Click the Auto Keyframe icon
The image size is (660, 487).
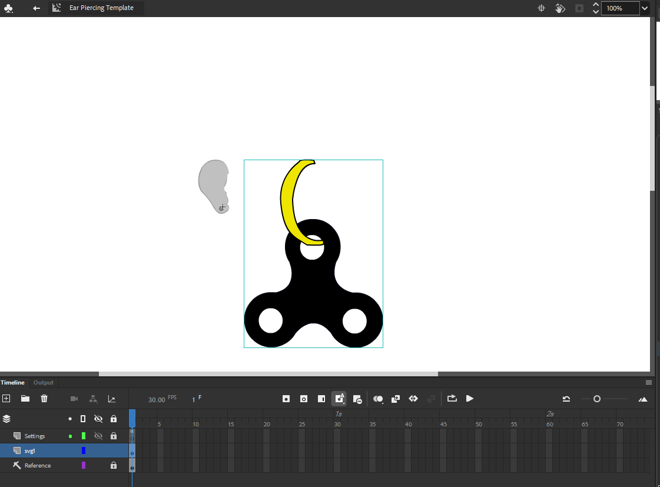[x=339, y=399]
